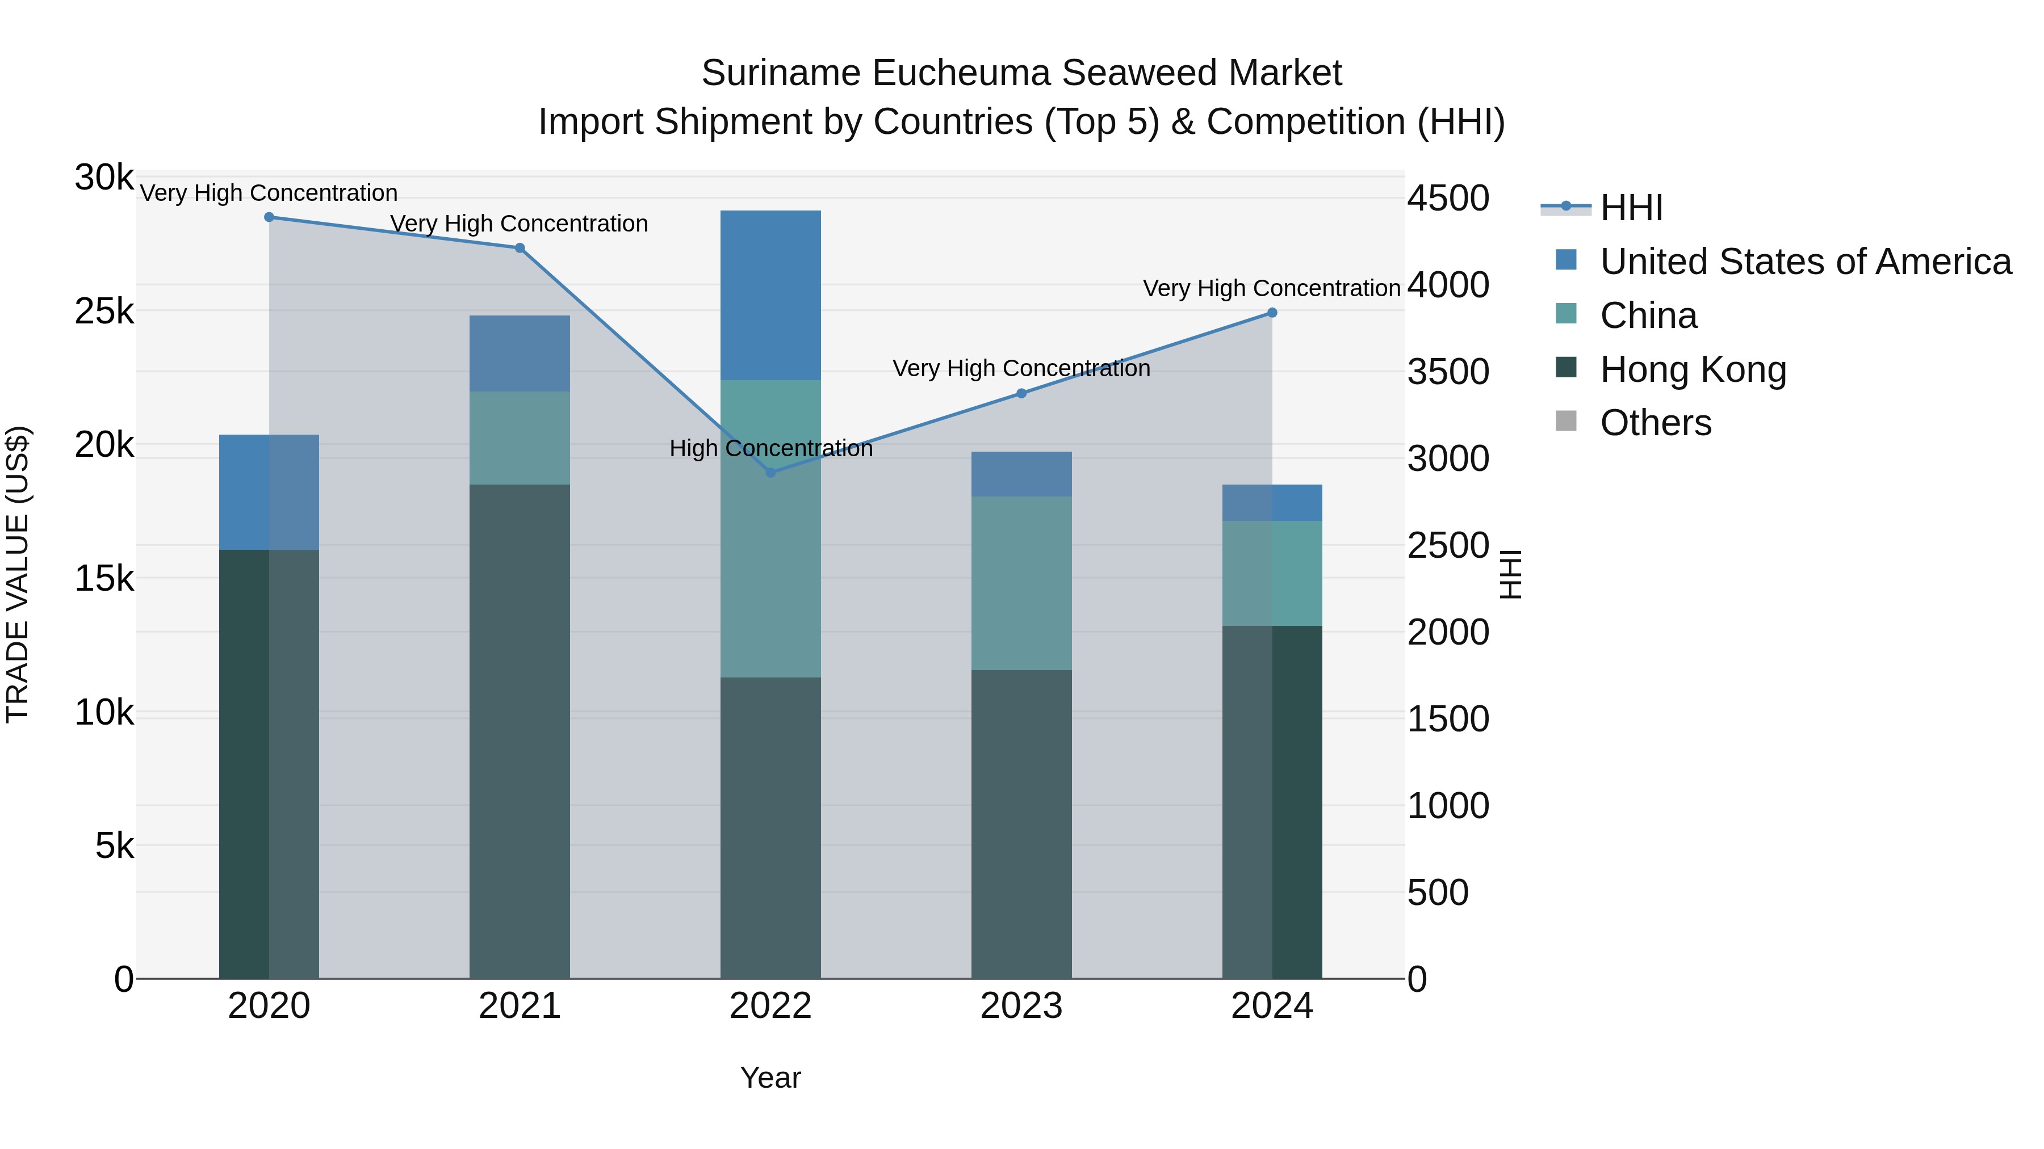
Task: Click the '30k' left axis tick
Action: (104, 178)
